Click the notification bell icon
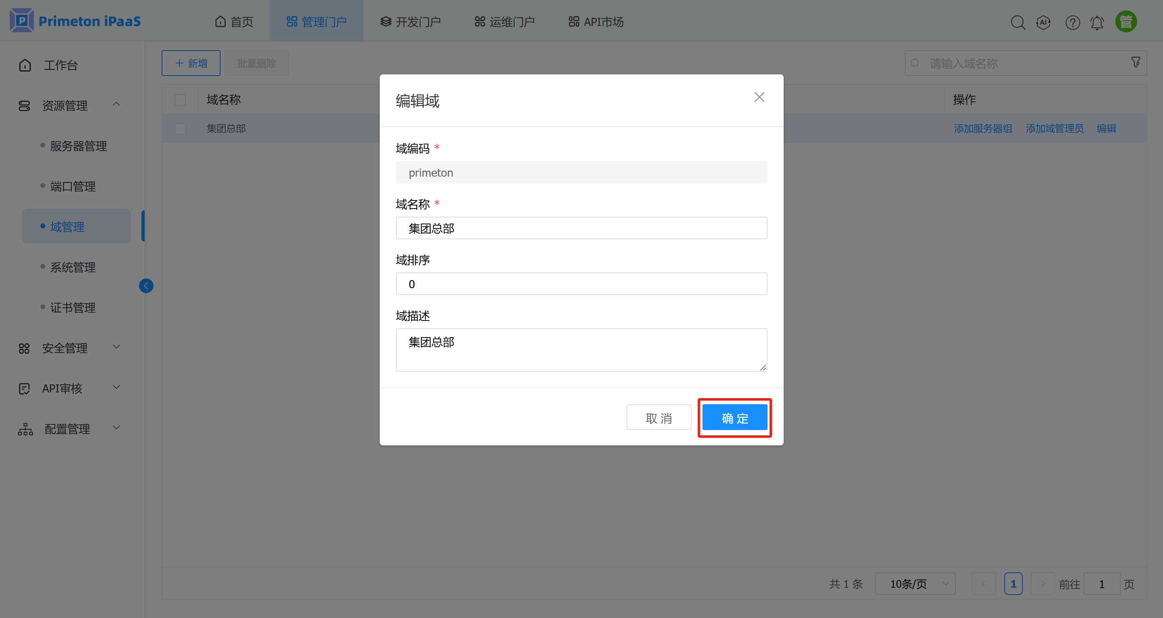 click(x=1097, y=22)
